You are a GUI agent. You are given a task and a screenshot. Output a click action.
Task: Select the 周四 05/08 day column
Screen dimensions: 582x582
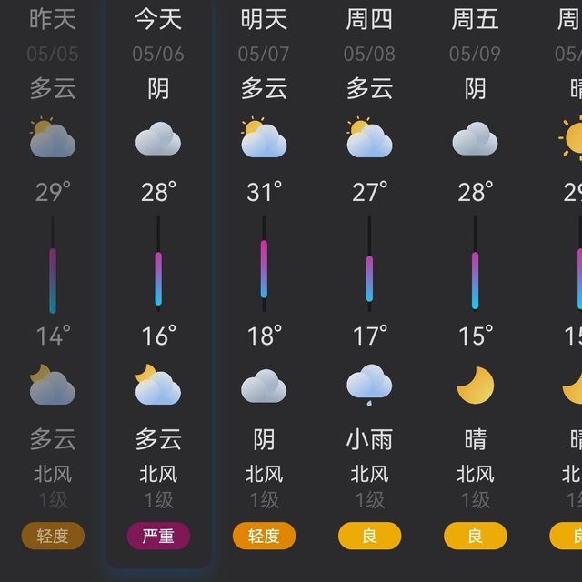369,284
